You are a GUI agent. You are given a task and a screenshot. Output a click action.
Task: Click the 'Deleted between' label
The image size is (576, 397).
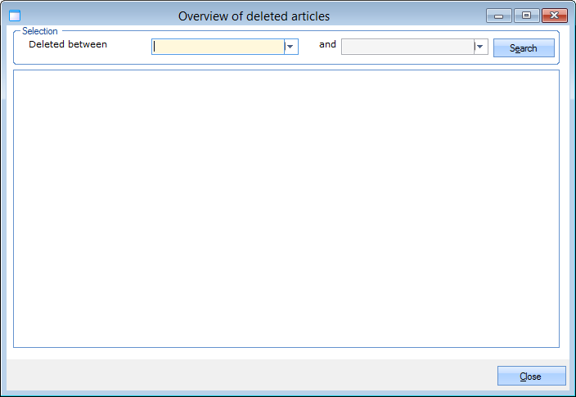(68, 44)
